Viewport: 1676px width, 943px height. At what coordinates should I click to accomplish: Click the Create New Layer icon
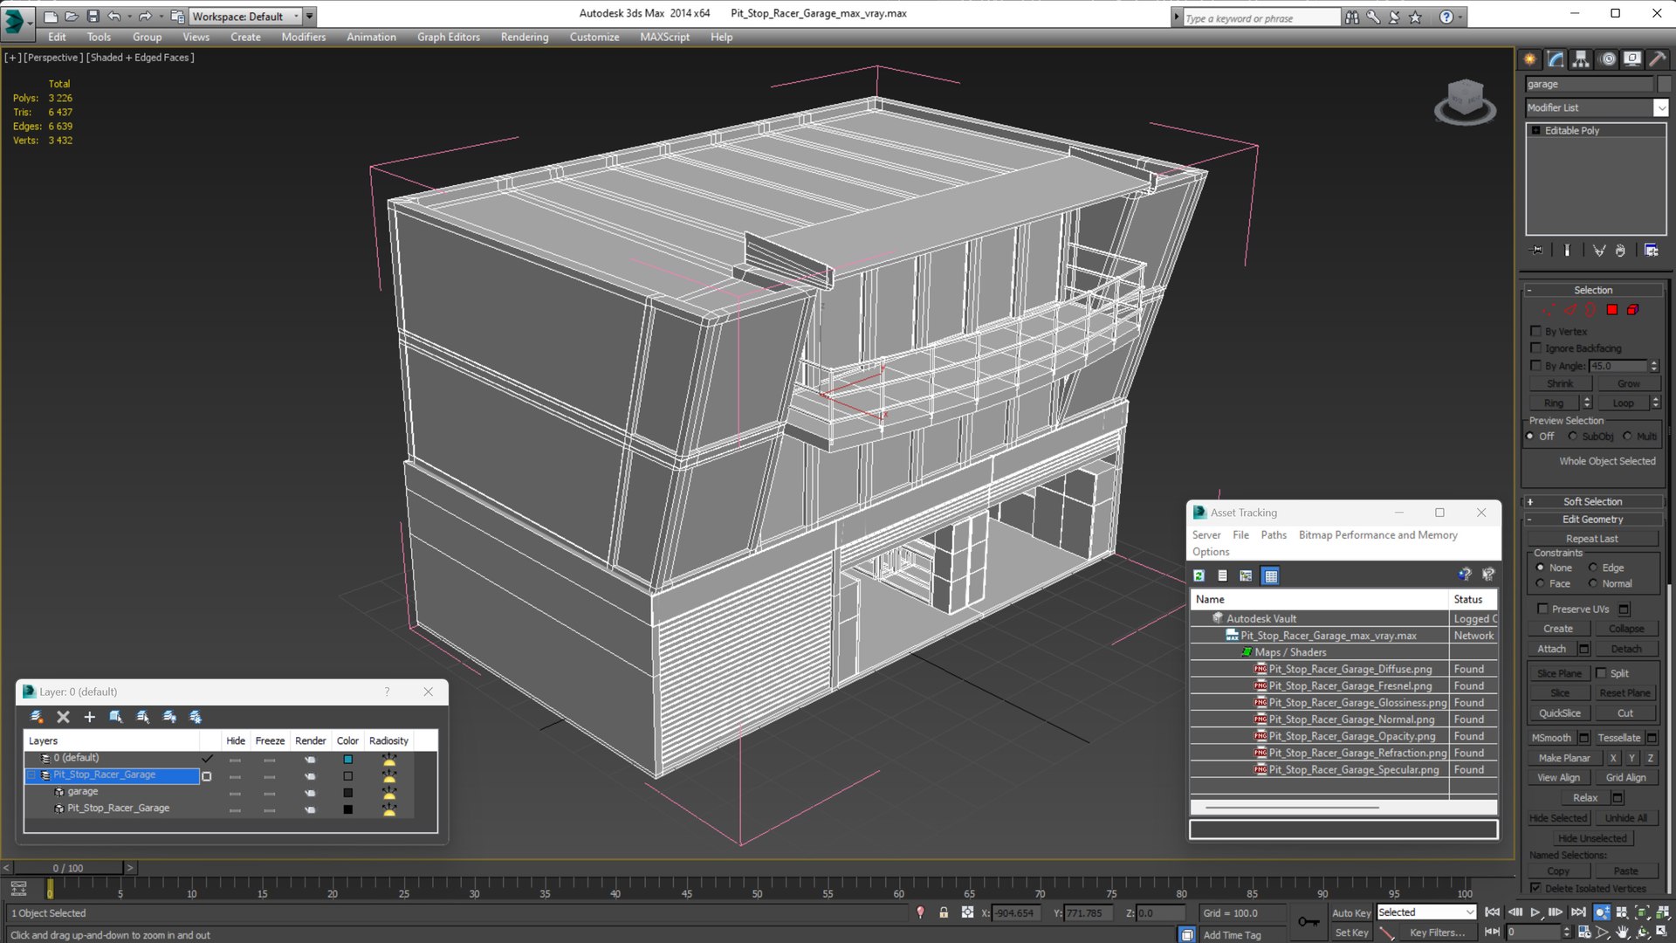pos(37,717)
